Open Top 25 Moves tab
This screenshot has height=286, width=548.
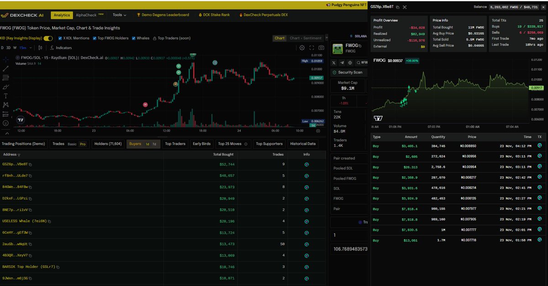pyautogui.click(x=233, y=144)
